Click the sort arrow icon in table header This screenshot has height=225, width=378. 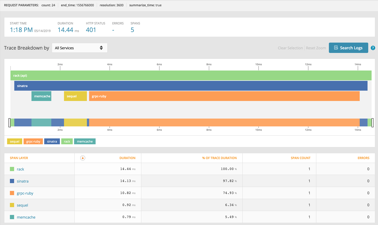[83, 158]
